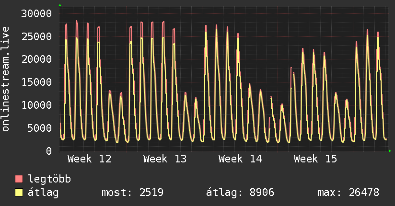This screenshot has width=395, height=206.
Task: Click the Week 12 axis label
Action: tap(90, 159)
